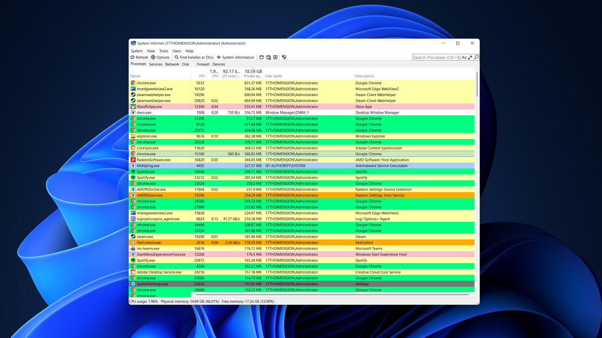Open the View menu
This screenshot has width=602, height=338.
[x=151, y=51]
